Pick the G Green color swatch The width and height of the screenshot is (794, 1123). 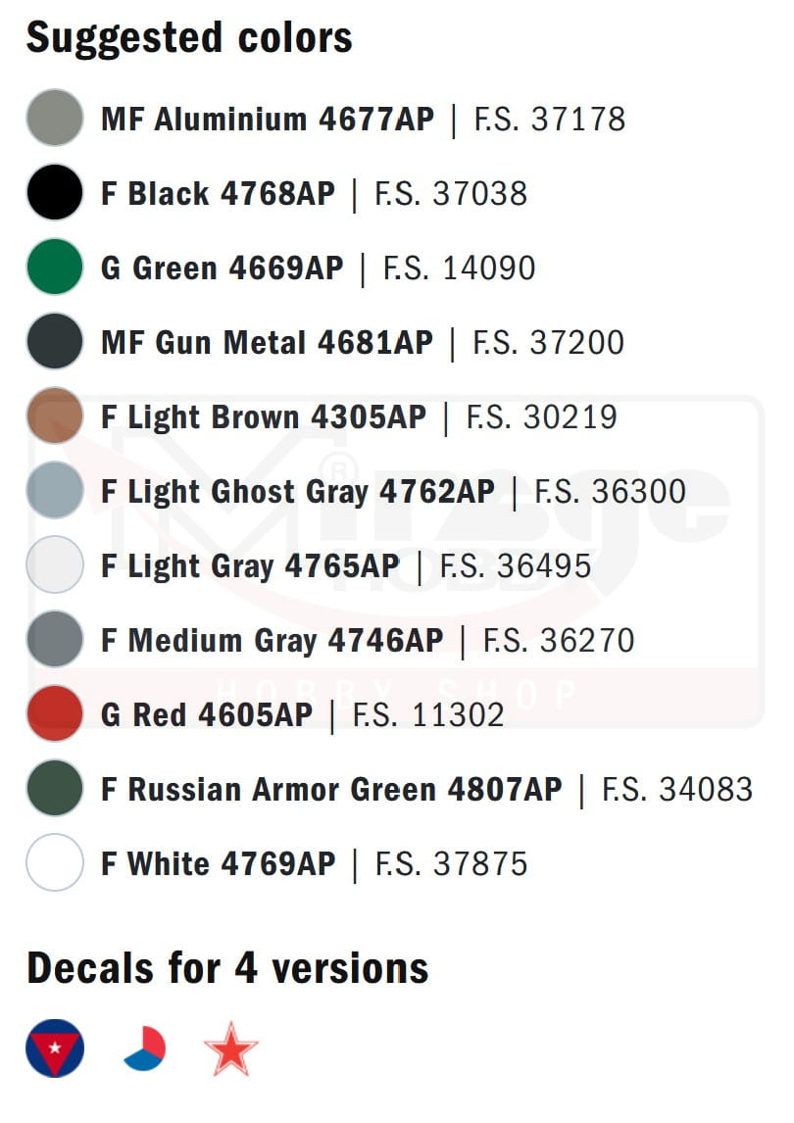[x=55, y=268]
